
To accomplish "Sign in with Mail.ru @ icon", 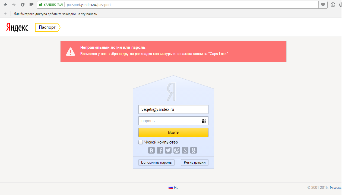I will pyautogui.click(x=177, y=150).
